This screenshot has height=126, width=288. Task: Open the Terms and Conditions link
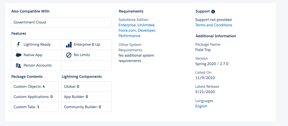pyautogui.click(x=213, y=25)
